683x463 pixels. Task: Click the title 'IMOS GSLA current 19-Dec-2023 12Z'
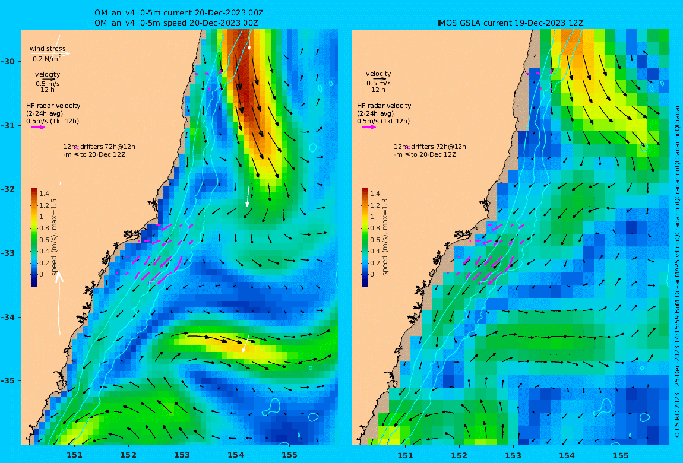tap(510, 23)
